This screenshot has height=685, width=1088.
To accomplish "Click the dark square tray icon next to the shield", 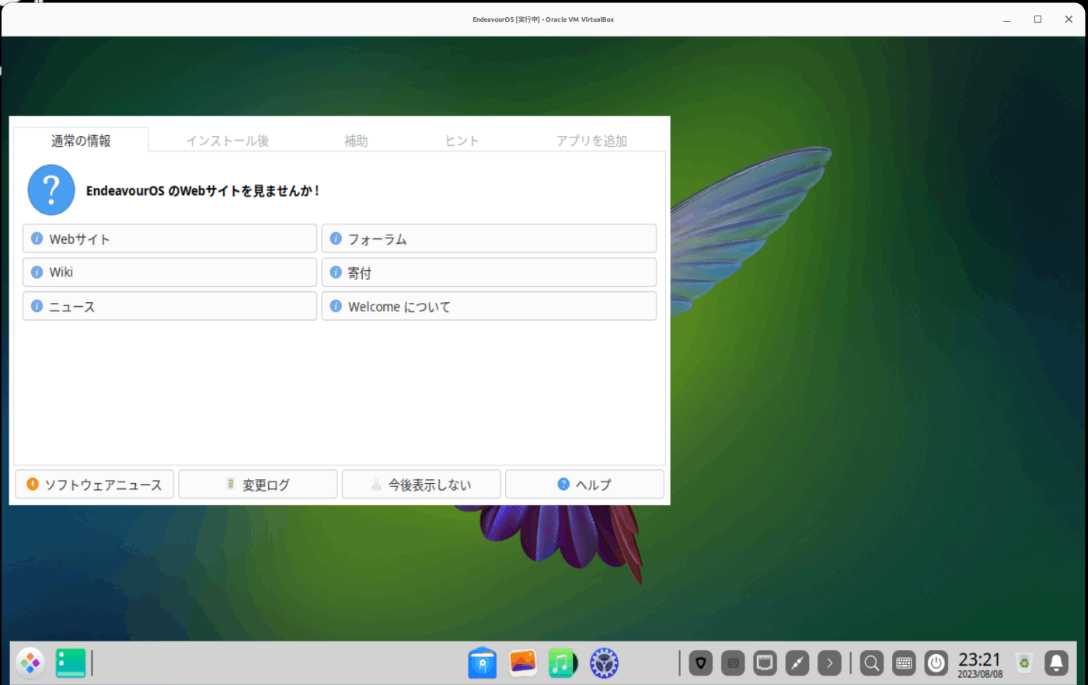I will coord(733,663).
